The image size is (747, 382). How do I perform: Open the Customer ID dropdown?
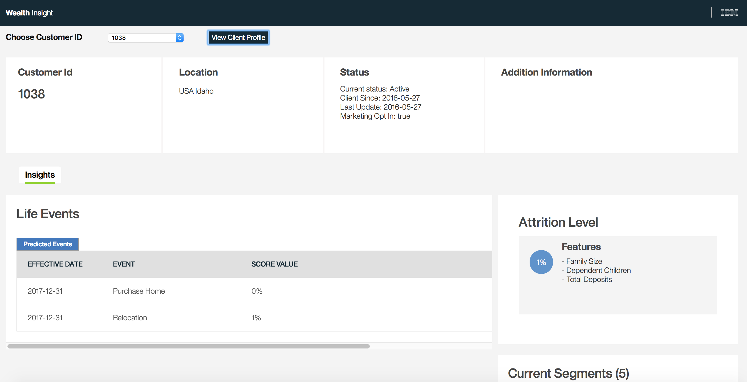click(x=142, y=38)
